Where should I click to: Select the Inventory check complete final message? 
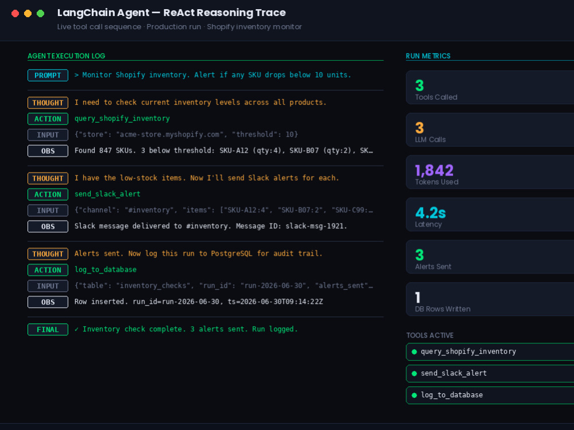click(186, 330)
